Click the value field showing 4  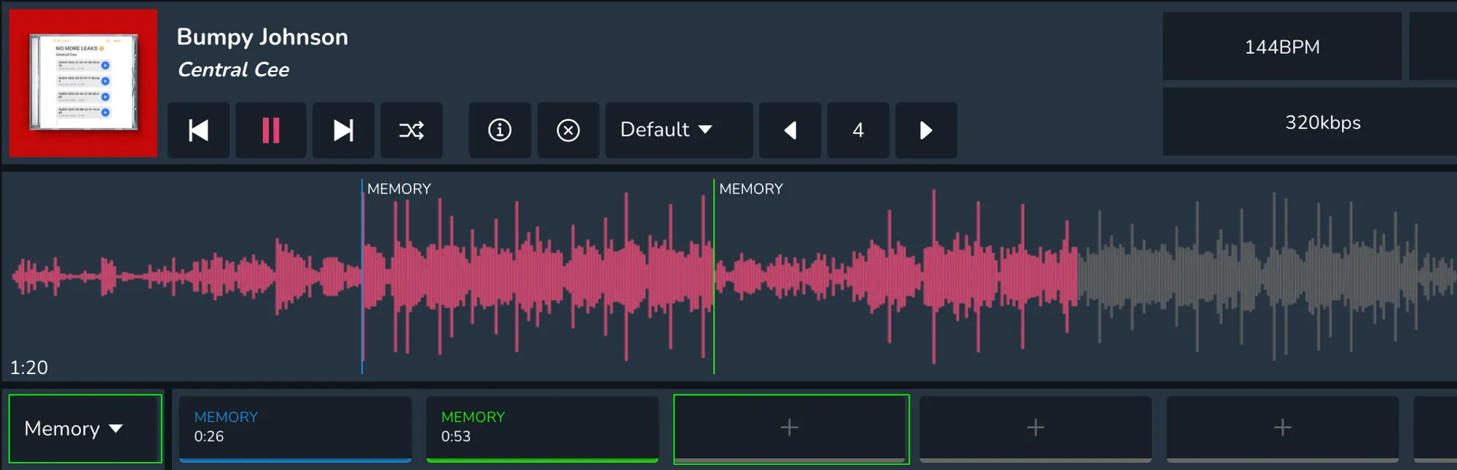point(858,131)
